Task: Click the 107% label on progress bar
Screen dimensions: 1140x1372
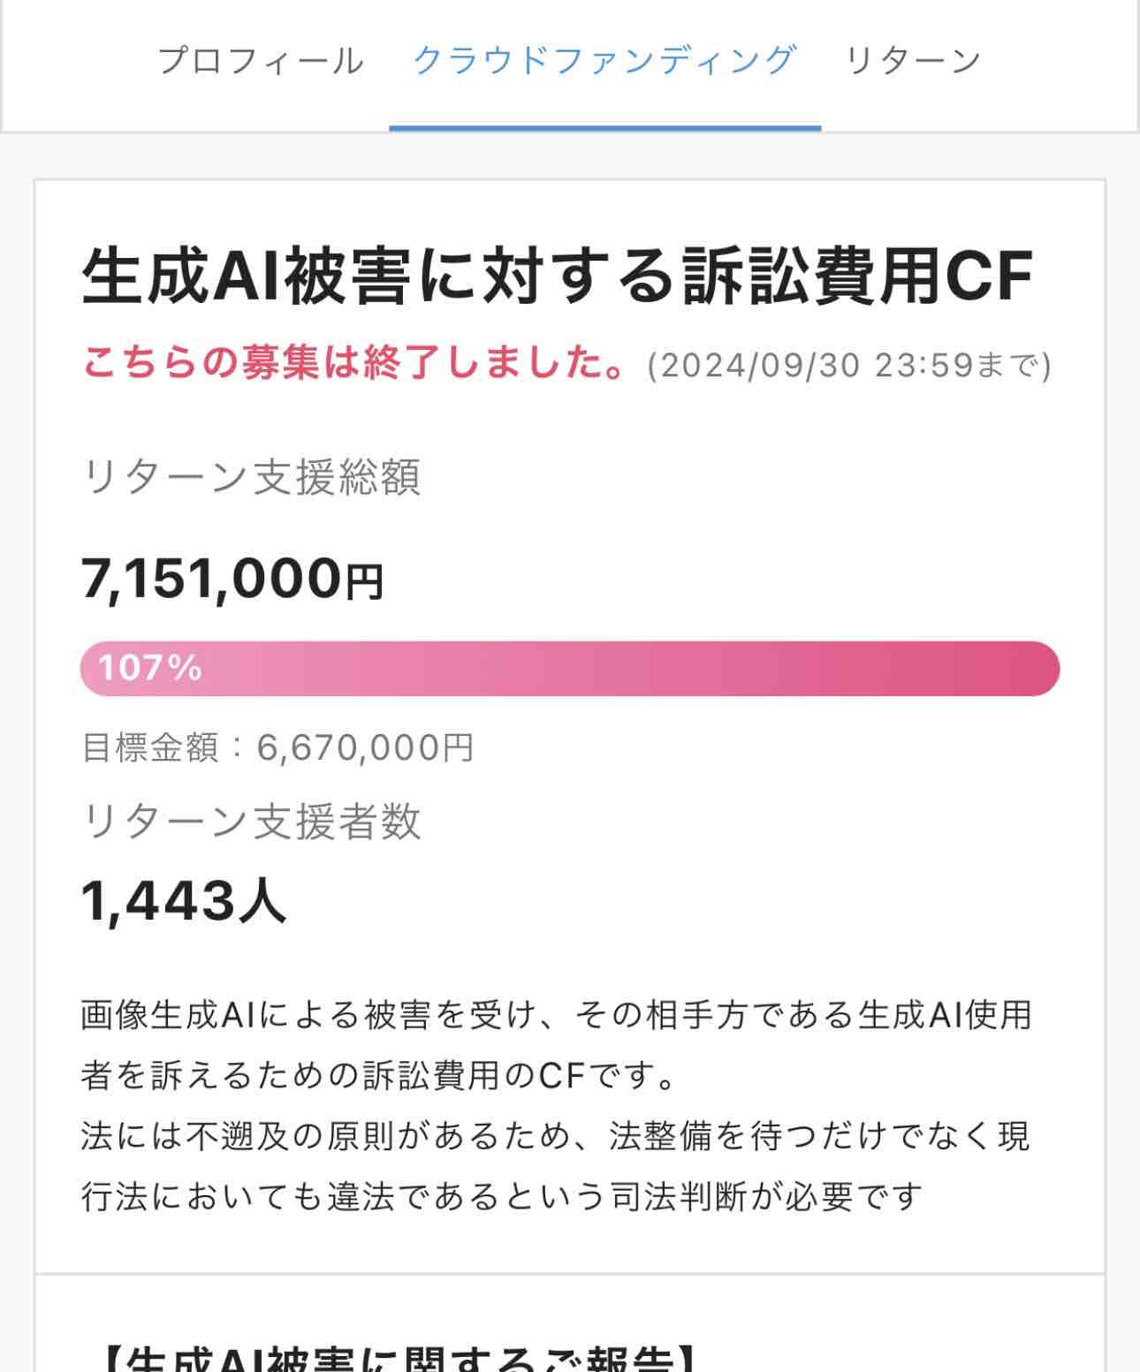Action: click(x=150, y=668)
